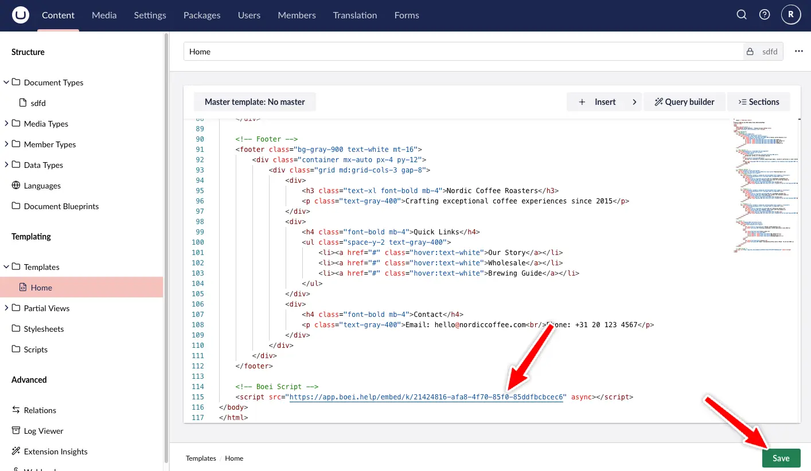Click the code minimap preview
Image resolution: width=811 pixels, height=471 pixels.
tap(765, 183)
